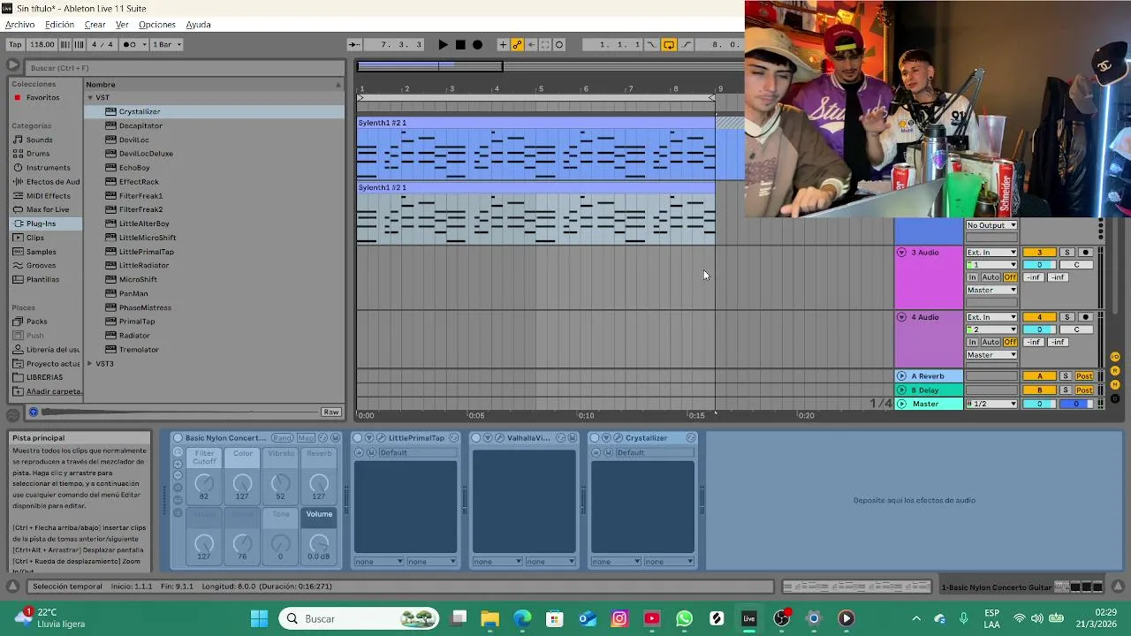
Task: Click the blue Master preview volume slider
Action: point(1075,404)
